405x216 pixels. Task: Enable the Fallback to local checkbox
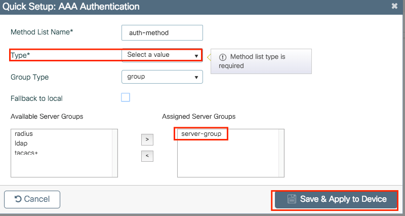126,97
